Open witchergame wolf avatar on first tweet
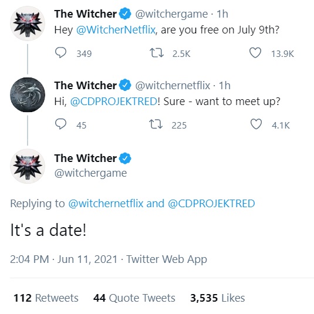 [28, 23]
